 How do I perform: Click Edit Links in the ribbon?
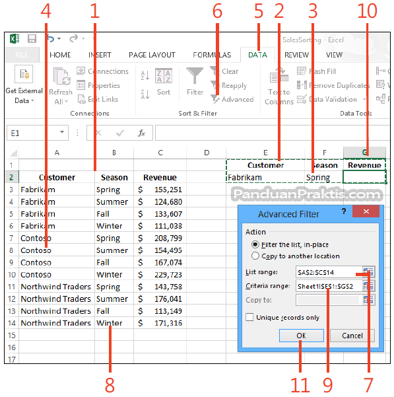(x=98, y=99)
